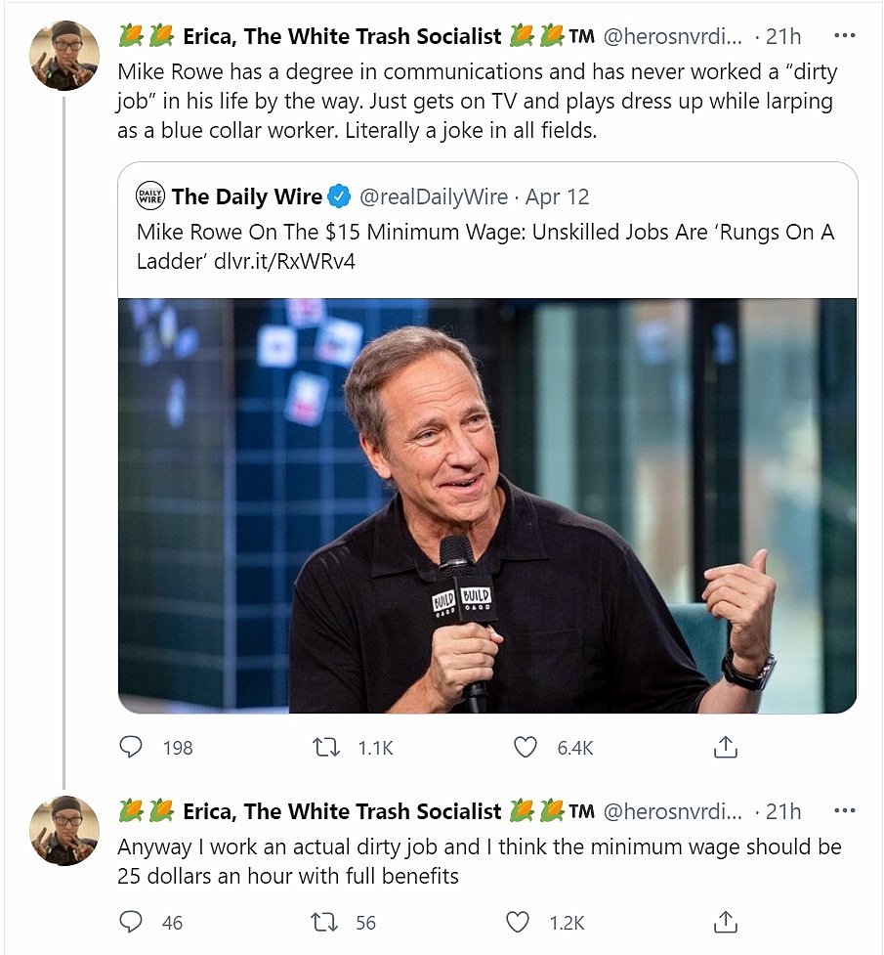
Task: Share the first tweet via share icon
Action: point(725,748)
